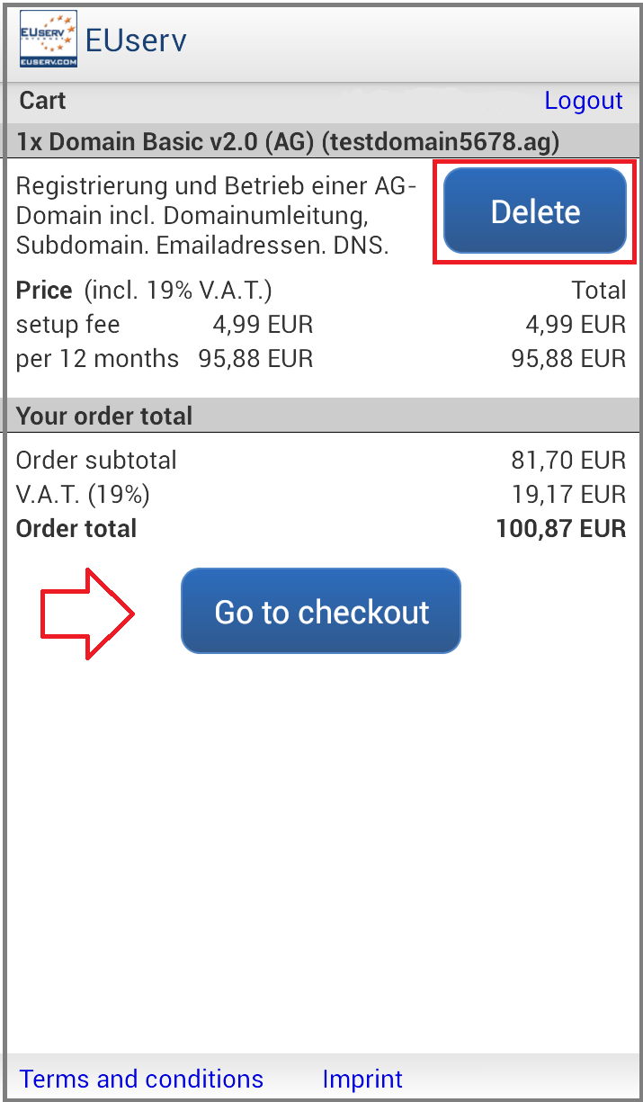Click the Order total amount 100,87 EUR
The width and height of the screenshot is (643, 1102).
(561, 528)
